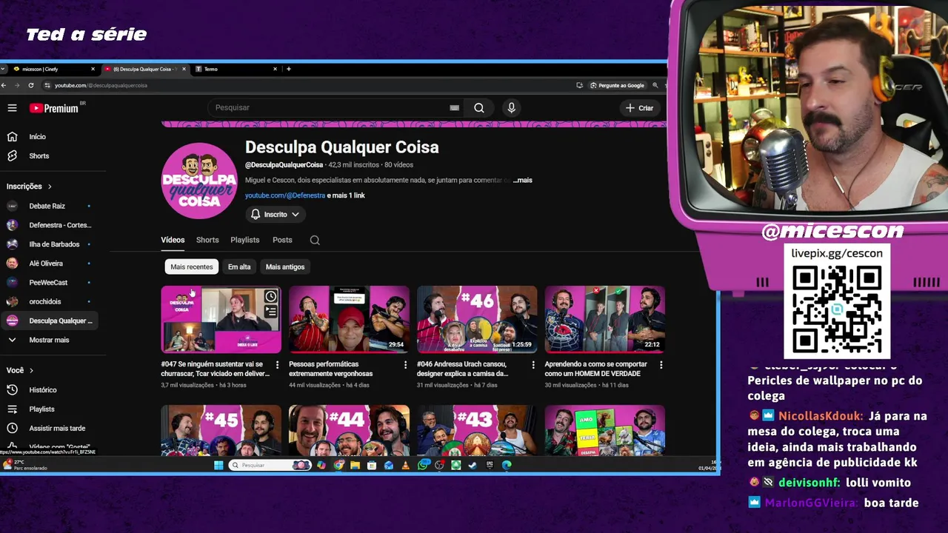948x533 pixels.
Task: Click the browser address bar URL
Action: (101, 85)
